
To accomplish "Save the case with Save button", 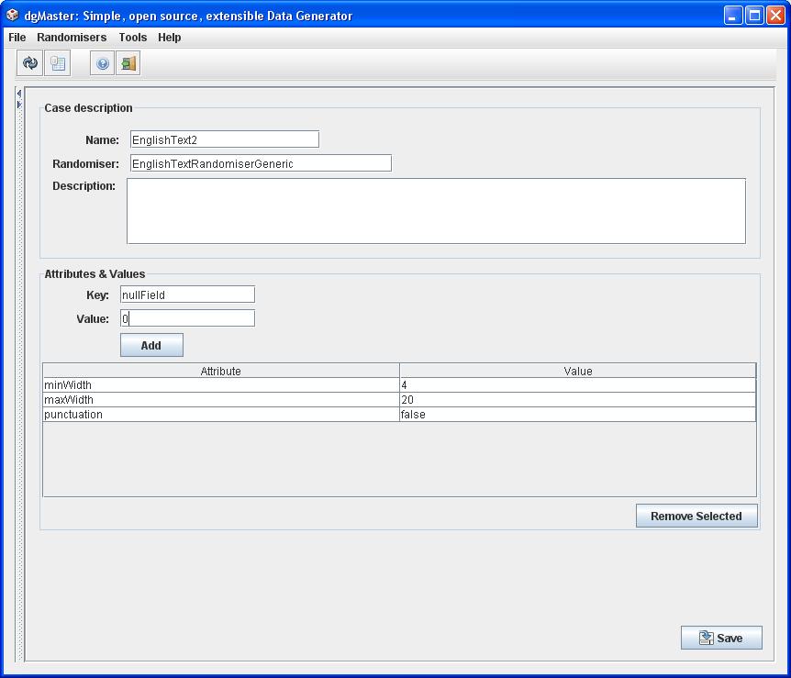I will 721,638.
